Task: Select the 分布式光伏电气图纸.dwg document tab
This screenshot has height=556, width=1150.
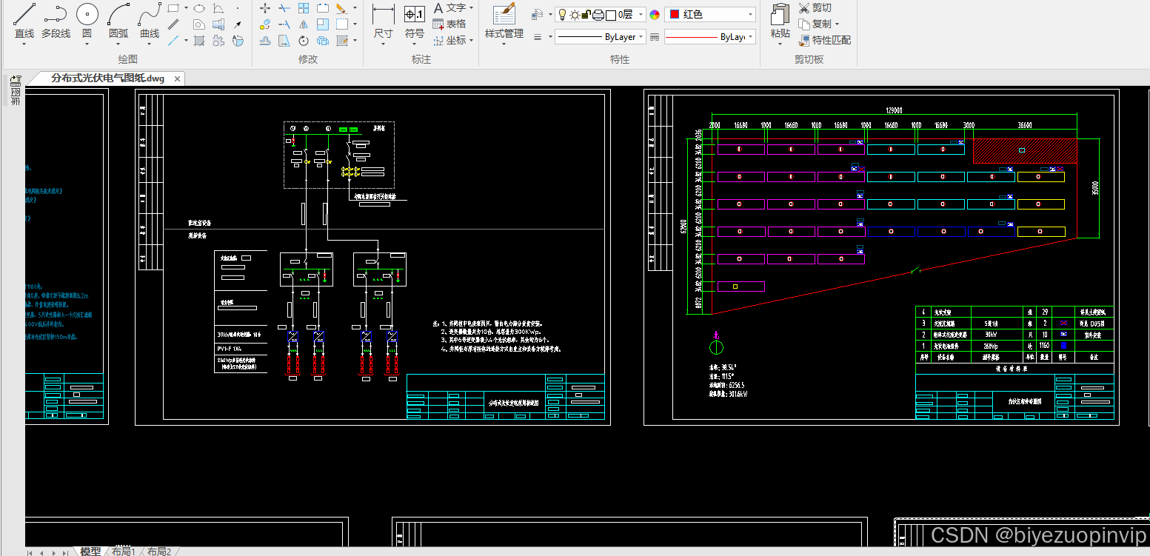Action: (x=107, y=78)
